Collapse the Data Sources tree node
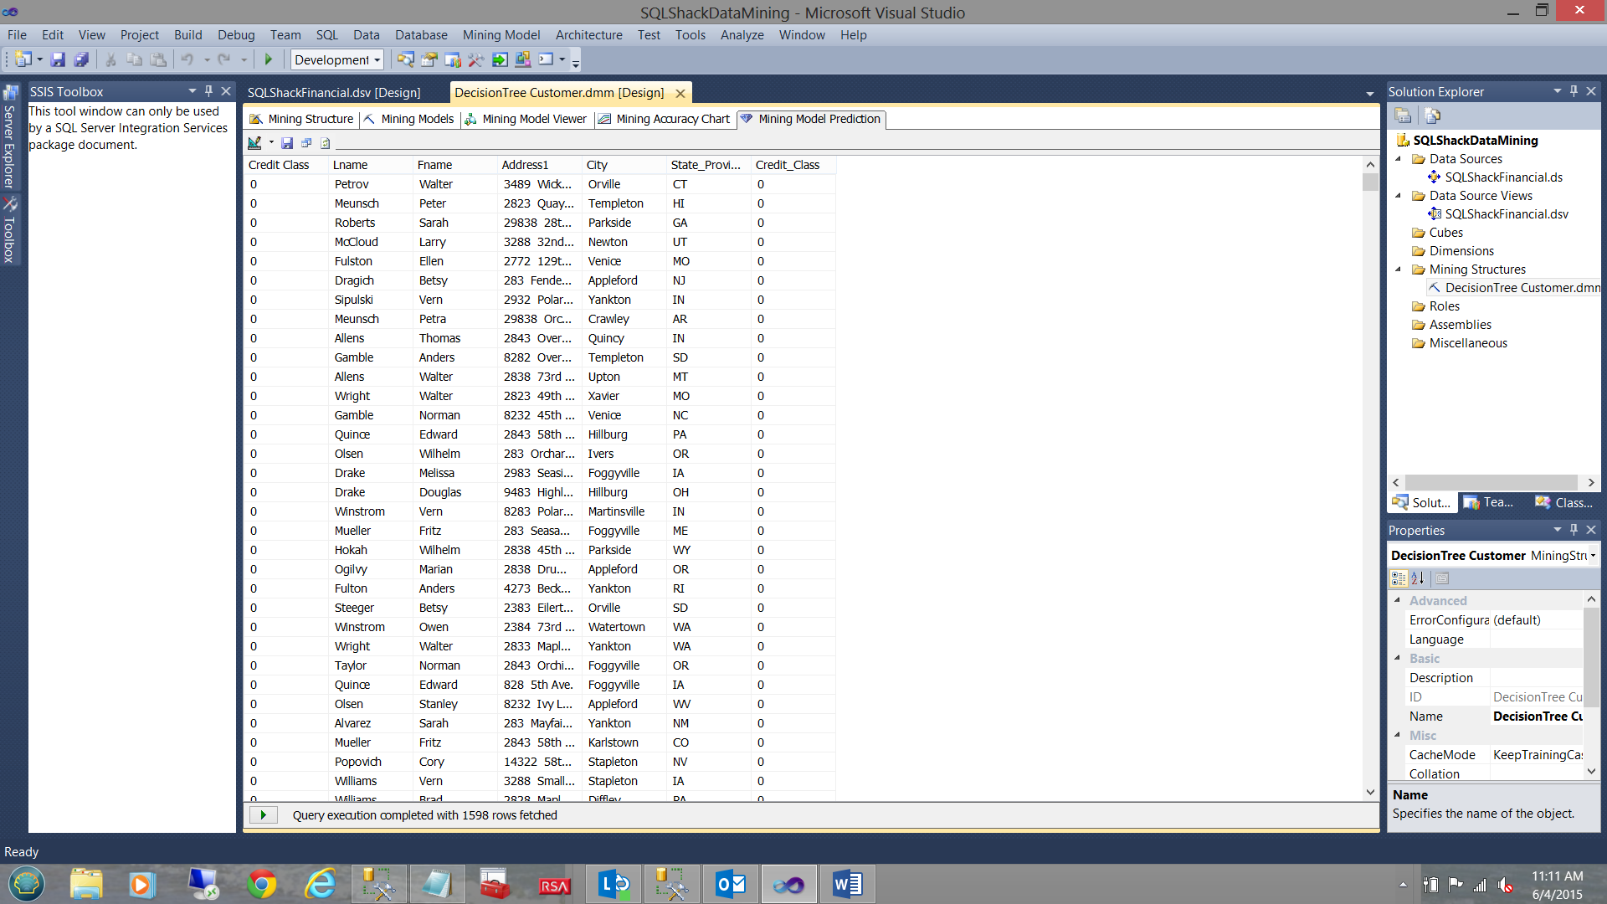 1398,159
